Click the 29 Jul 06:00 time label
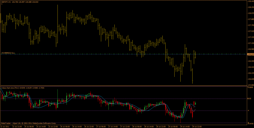 (173, 126)
